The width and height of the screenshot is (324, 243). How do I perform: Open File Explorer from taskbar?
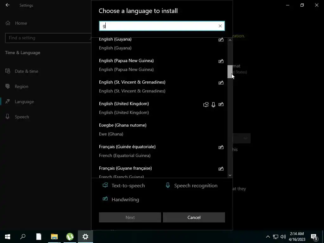click(54, 237)
